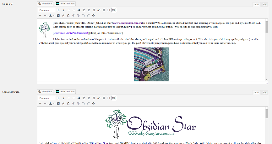Open Paragraph format dropdown in Shop description

pos(47,98)
